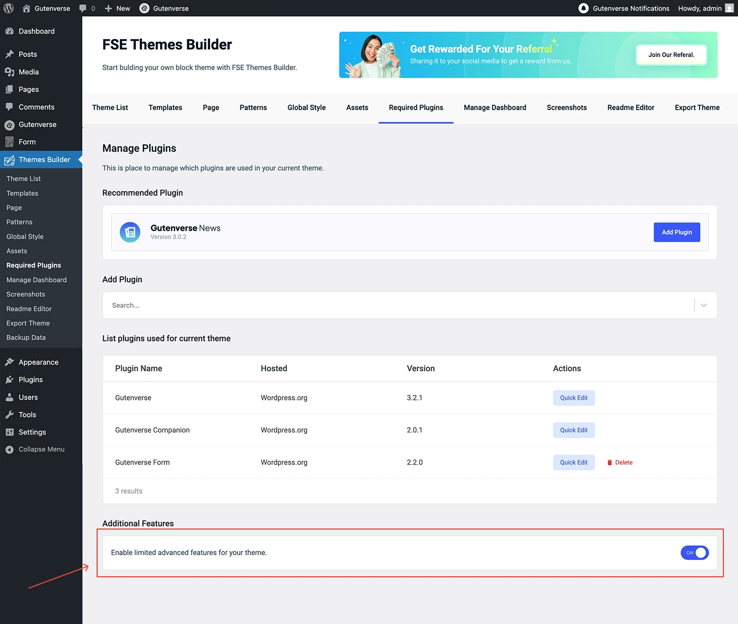Click the Join Our Referal button
Image resolution: width=738 pixels, height=624 pixels.
pos(671,55)
